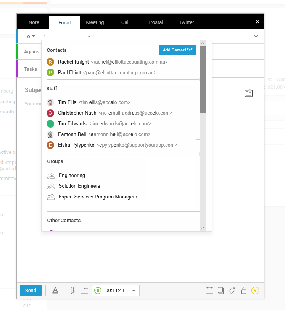Click Eamonn Bell profile photo
Viewport: 285px width, 310px height.
coord(50,134)
